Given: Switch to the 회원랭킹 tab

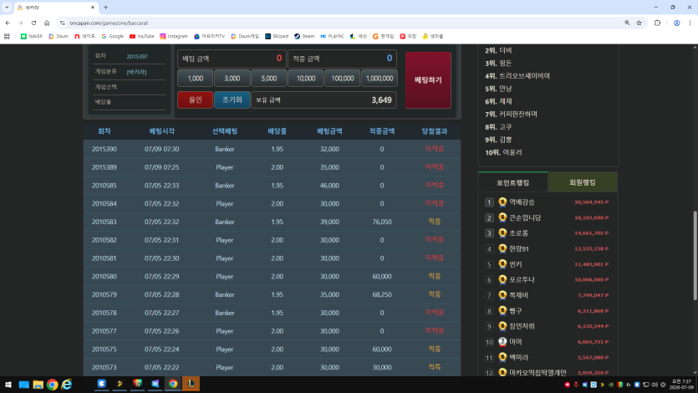Looking at the screenshot, I should (x=583, y=182).
